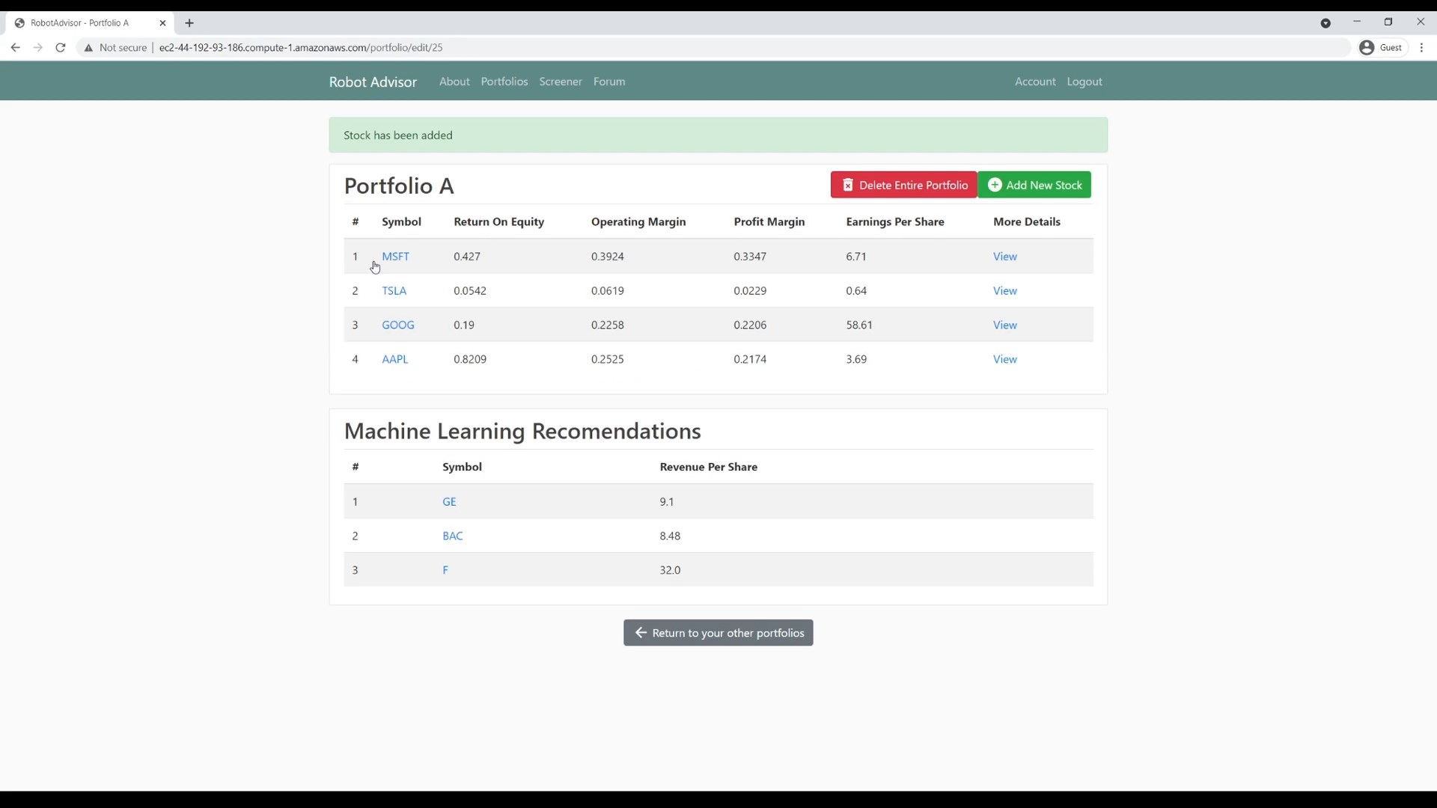Viewport: 1437px width, 808px height.
Task: Open the MSFT stock details link
Action: 395,256
